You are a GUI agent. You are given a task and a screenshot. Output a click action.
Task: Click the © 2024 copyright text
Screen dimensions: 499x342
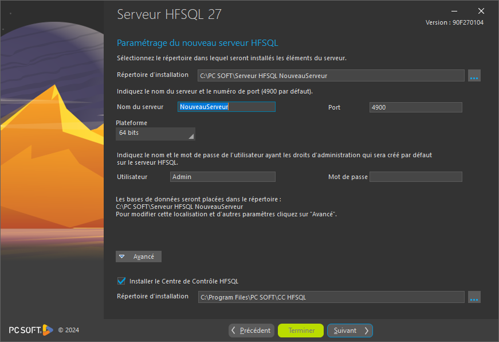pyautogui.click(x=68, y=330)
